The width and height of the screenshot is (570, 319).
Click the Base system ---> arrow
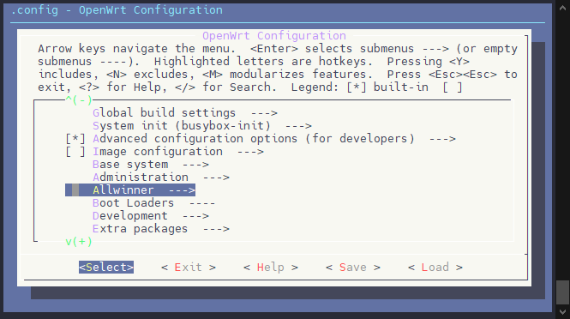195,165
